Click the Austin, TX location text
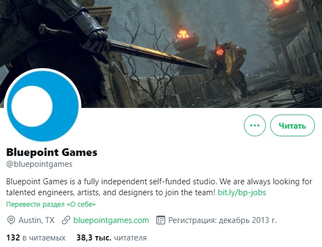This screenshot has height=247, width=322. [x=37, y=220]
